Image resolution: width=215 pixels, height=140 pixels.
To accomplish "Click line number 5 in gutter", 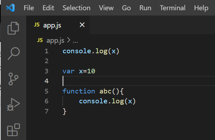I will click(46, 91).
